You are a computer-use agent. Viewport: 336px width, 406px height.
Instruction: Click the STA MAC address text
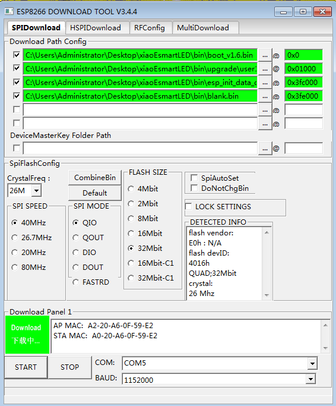105,336
